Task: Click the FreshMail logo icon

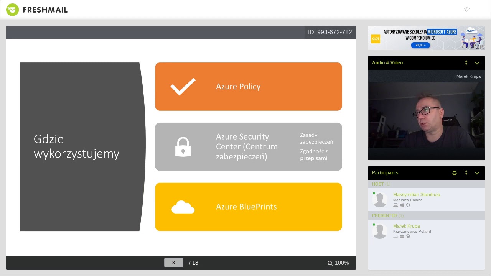Action: [12, 10]
